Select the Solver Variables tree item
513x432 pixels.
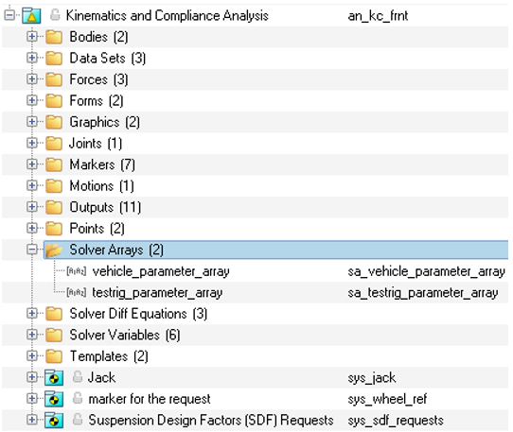point(125,335)
